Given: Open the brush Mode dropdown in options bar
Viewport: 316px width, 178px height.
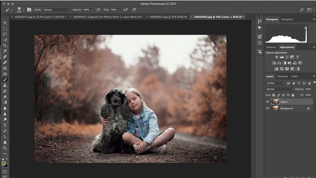Looking at the screenshot, I should (x=57, y=10).
